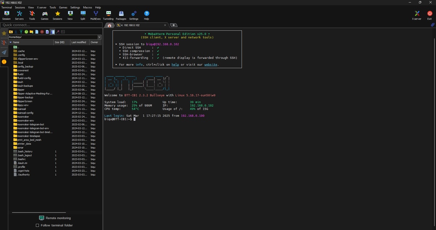Click the Last modified column header

80,42
